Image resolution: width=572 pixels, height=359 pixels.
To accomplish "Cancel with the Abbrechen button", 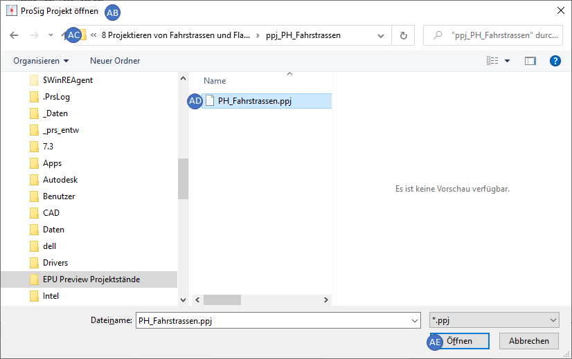I will [x=528, y=341].
